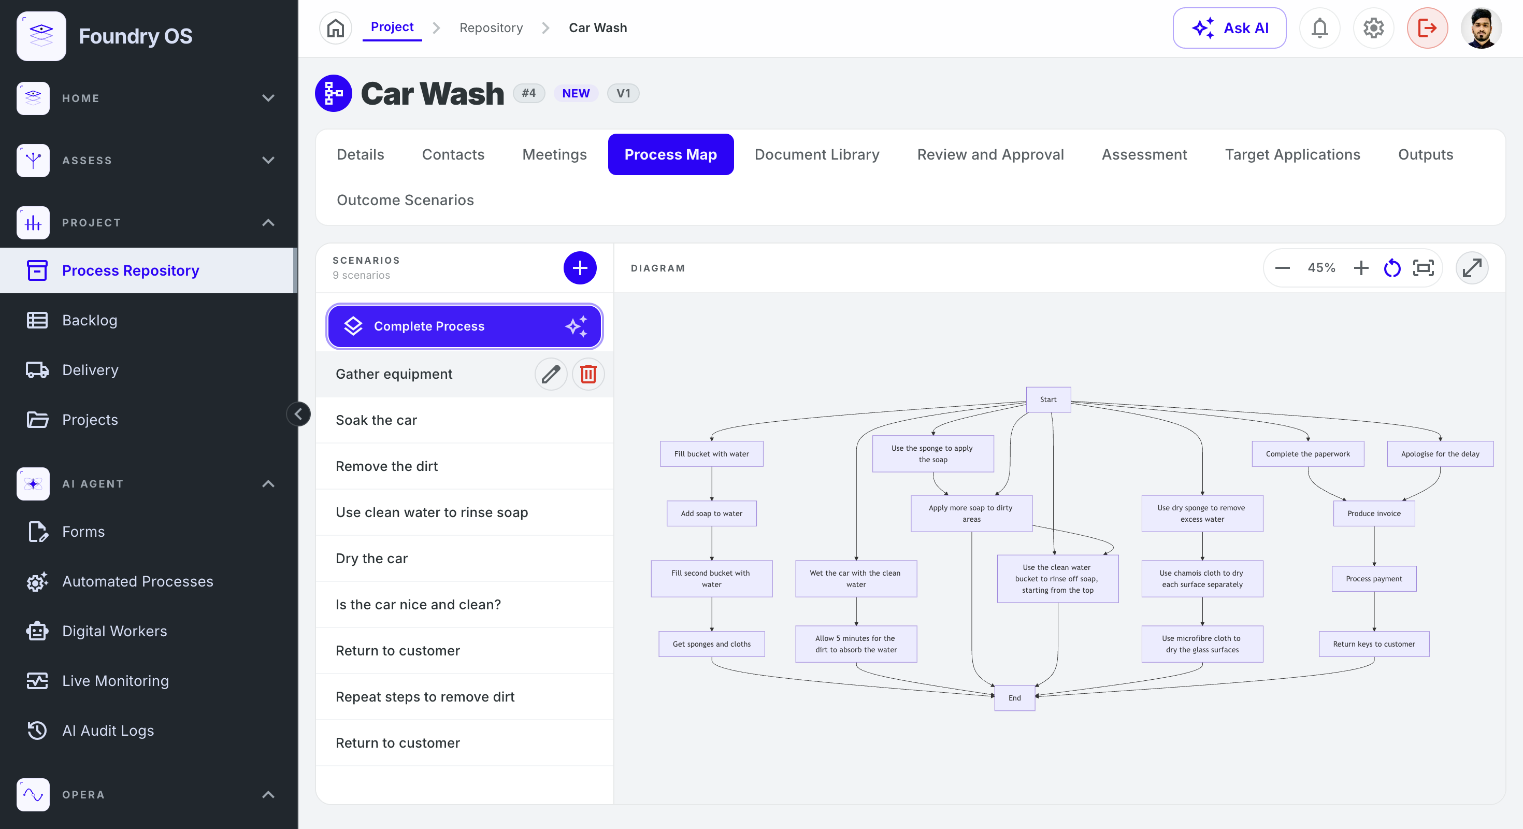
Task: Collapse the OPERA section
Action: 267,795
